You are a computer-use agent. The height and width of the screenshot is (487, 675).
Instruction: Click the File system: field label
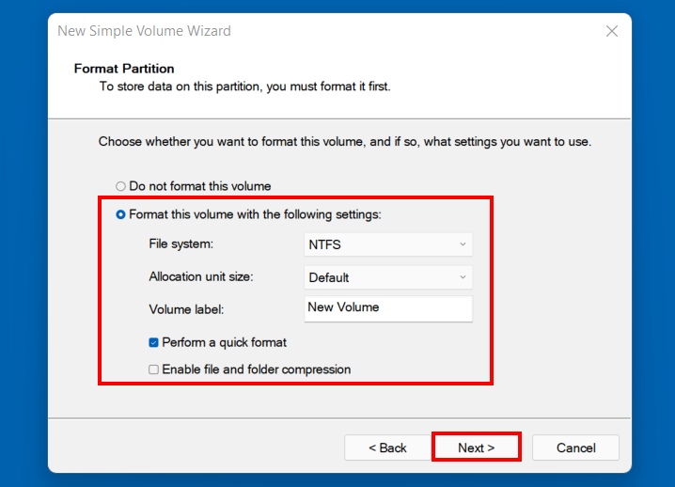181,243
